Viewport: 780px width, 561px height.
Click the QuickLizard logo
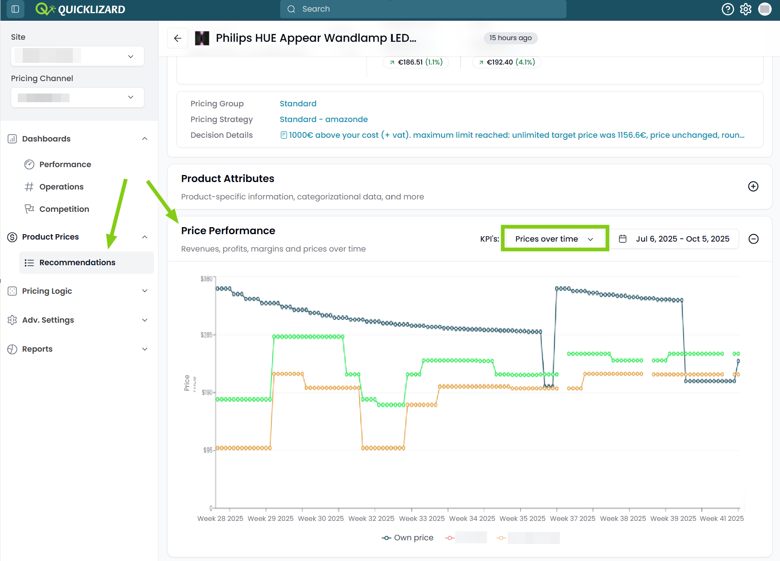pos(80,9)
